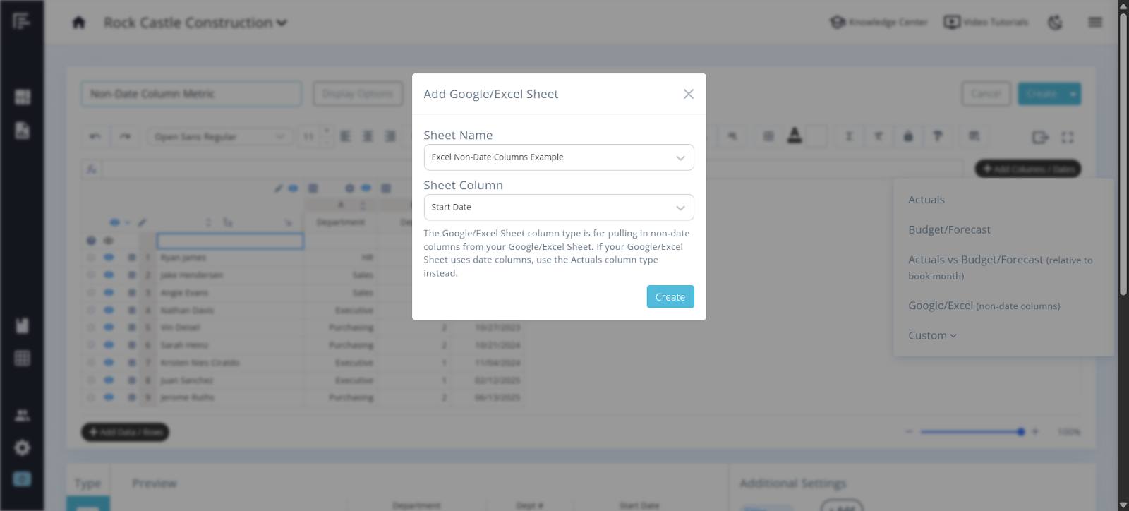Open the settings gear in the sidebar
1129x511 pixels.
pyautogui.click(x=23, y=447)
